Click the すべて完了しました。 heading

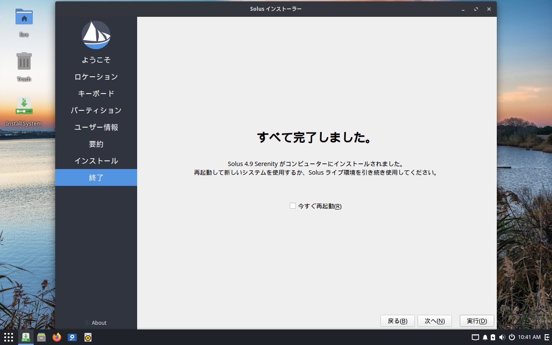click(315, 138)
